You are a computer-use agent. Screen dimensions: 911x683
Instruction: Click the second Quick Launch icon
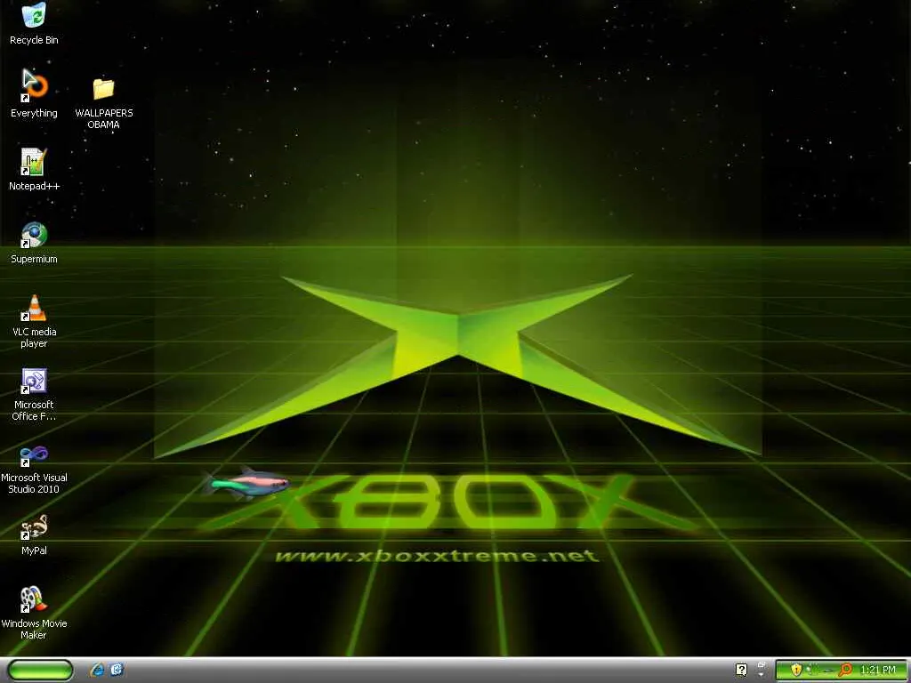[117, 670]
